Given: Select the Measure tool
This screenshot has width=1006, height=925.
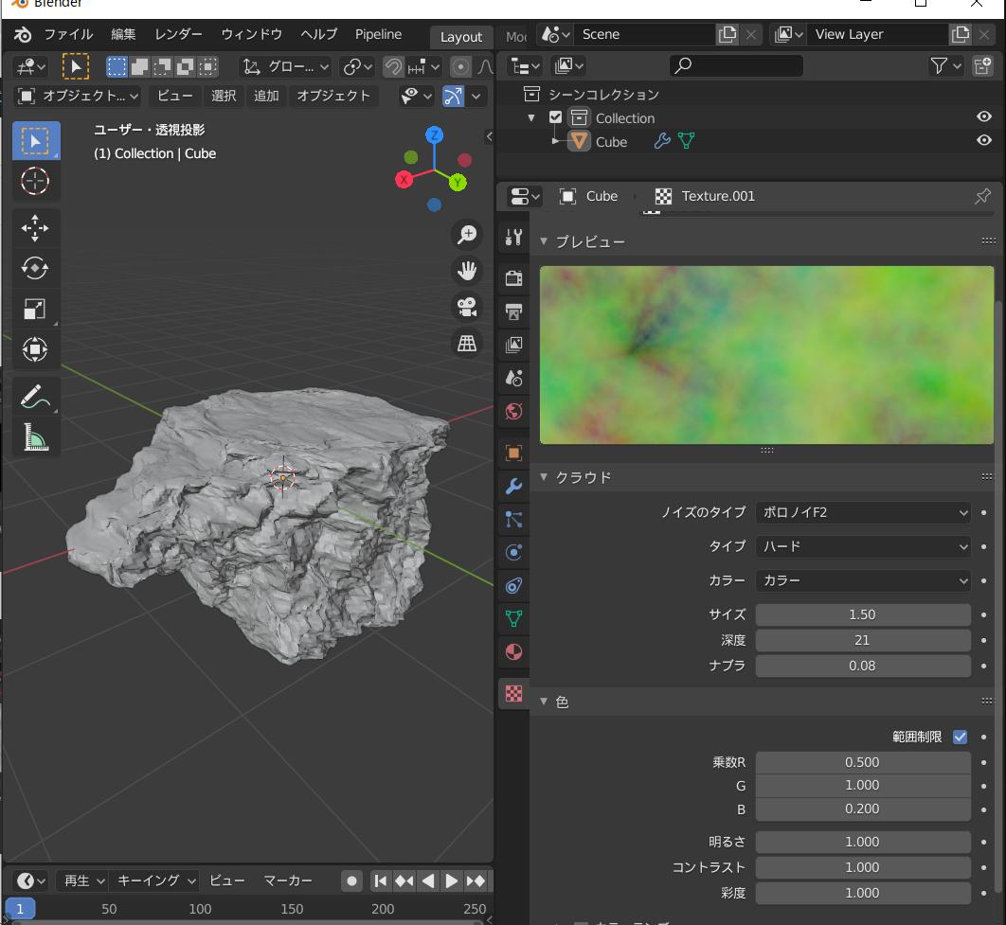Looking at the screenshot, I should coord(35,436).
